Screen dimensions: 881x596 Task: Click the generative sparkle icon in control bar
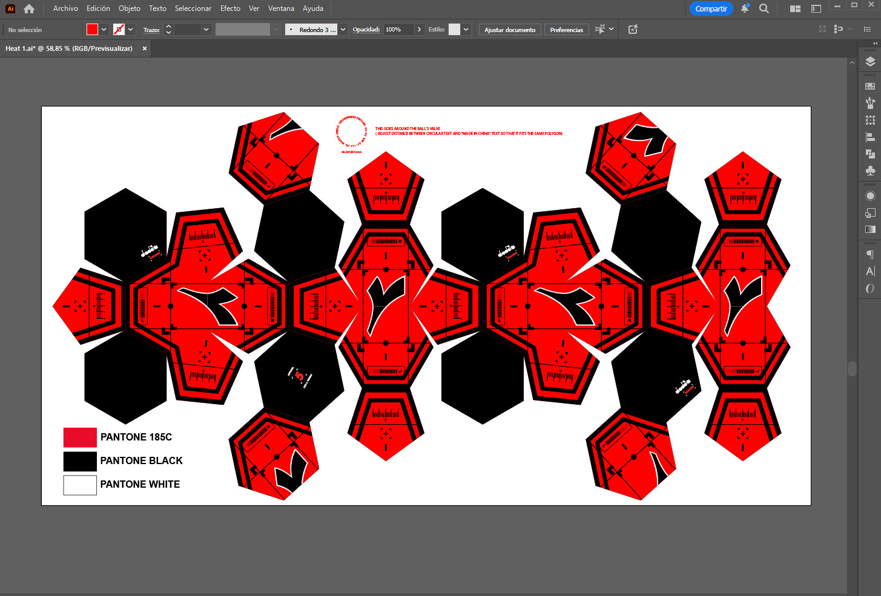(x=633, y=29)
